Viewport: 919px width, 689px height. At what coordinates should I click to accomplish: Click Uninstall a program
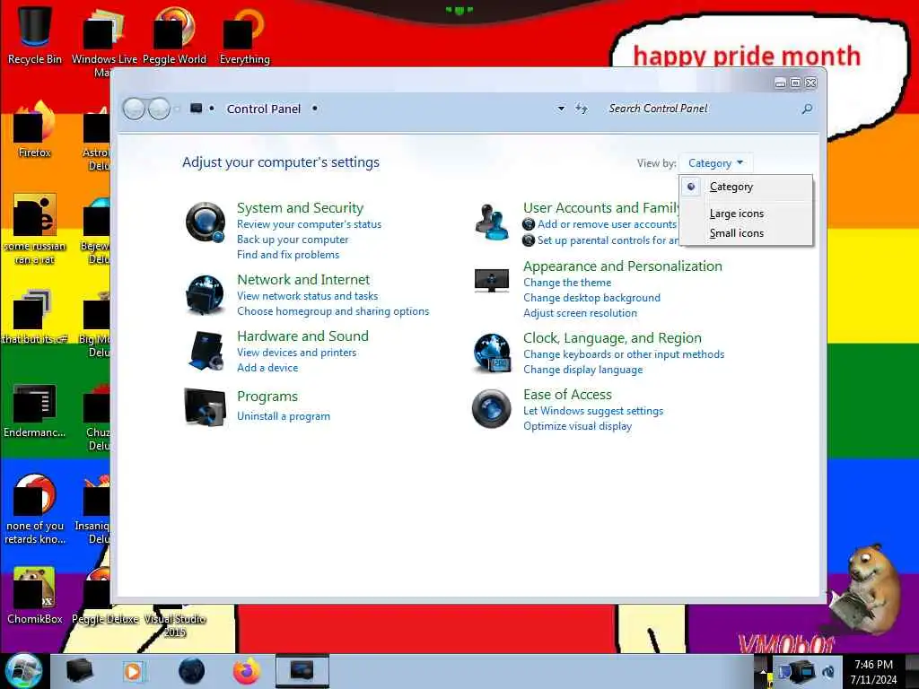[283, 416]
